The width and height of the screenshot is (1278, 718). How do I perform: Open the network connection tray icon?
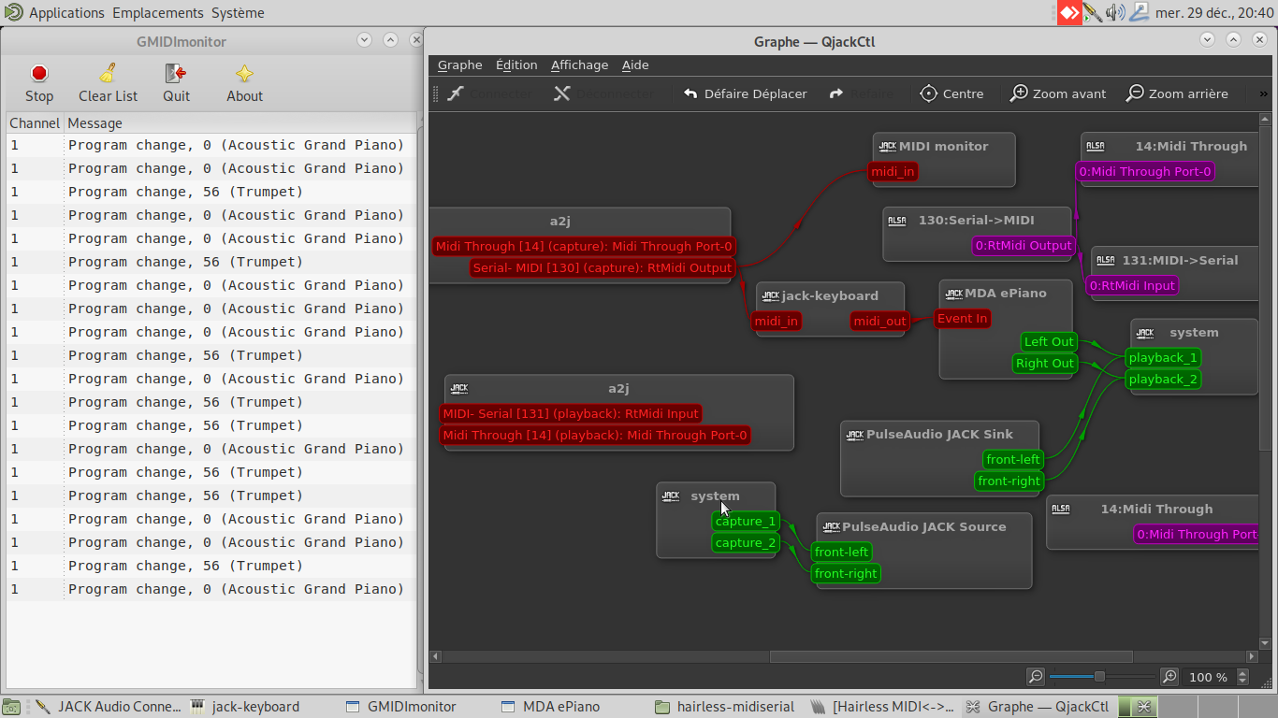point(1139,13)
